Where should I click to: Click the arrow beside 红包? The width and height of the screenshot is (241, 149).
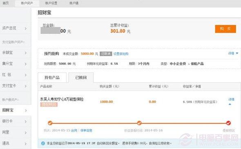[x=26, y=75]
